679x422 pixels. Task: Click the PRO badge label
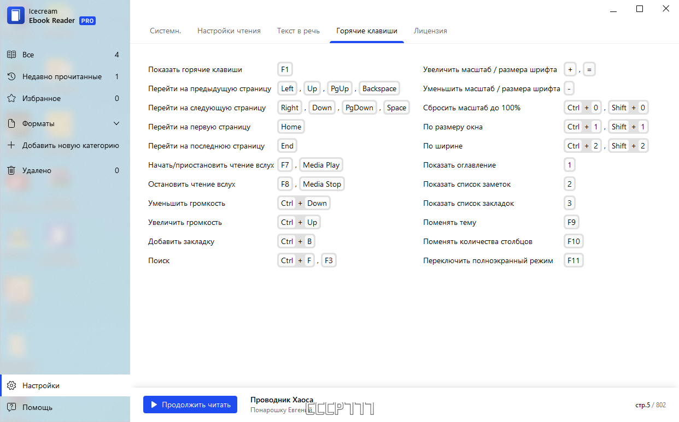point(87,21)
